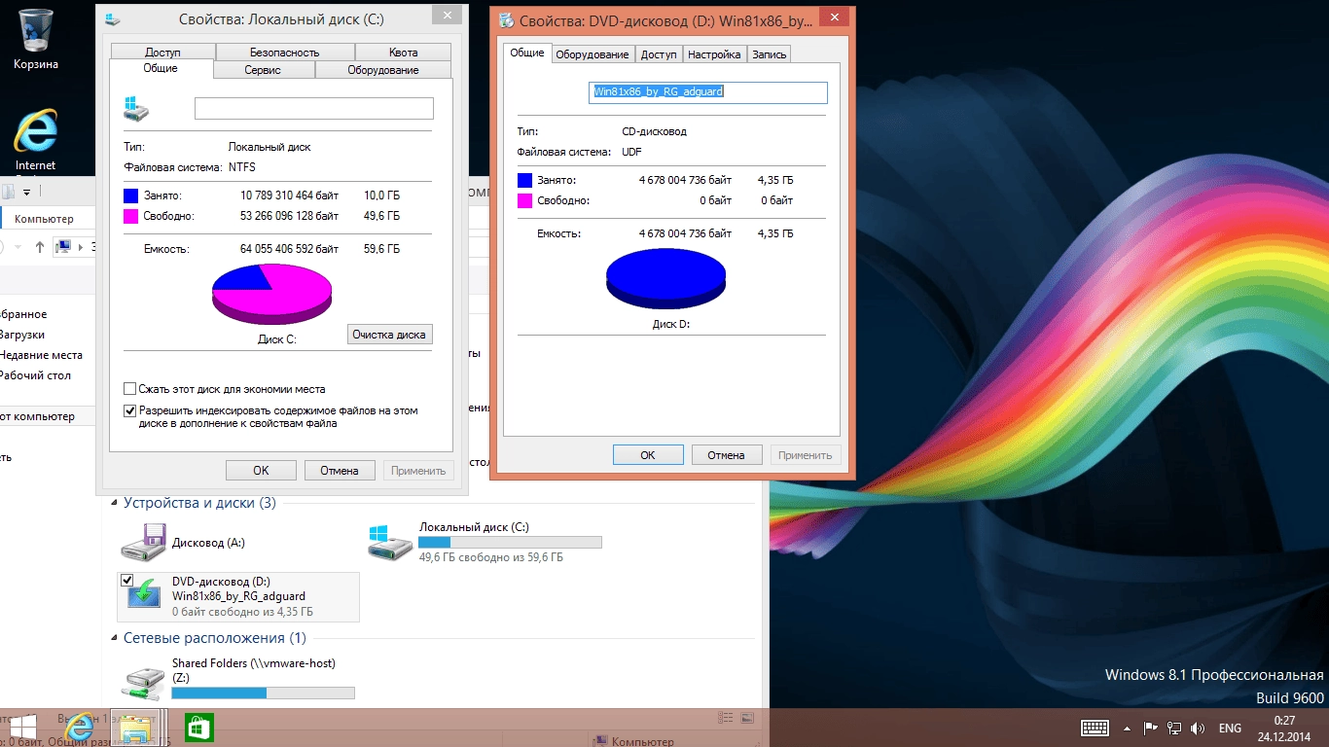Select the Локальный диск (C:) drive icon
Screen dimensions: 1329x747
tap(391, 543)
